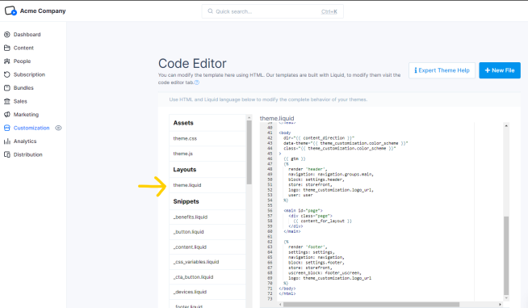Click the Dashboard gauge icon

click(7, 35)
